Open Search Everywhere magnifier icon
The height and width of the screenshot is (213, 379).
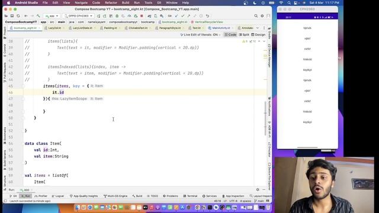click(256, 16)
